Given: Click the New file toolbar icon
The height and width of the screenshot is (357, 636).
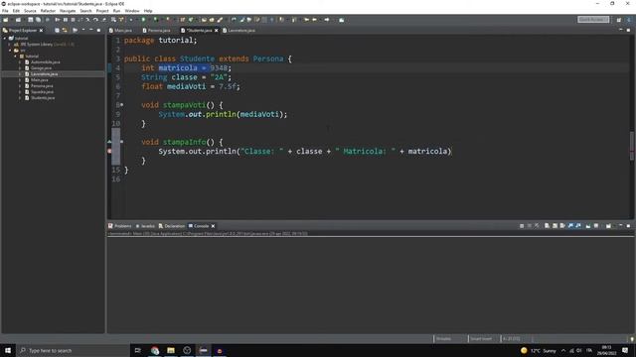Looking at the screenshot, I should 6,20.
